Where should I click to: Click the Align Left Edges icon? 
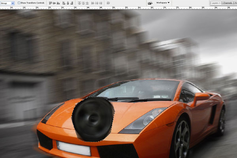tap(64, 3)
